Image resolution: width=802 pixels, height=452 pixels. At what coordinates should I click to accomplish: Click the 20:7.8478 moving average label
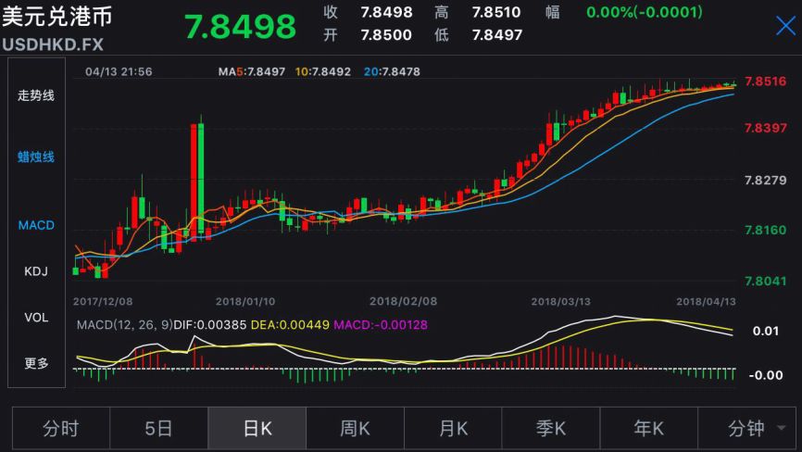(x=393, y=71)
